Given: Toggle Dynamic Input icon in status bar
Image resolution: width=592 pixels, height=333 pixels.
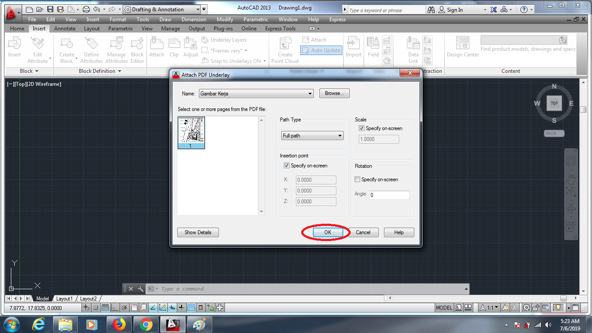Looking at the screenshot, I should point(172,308).
